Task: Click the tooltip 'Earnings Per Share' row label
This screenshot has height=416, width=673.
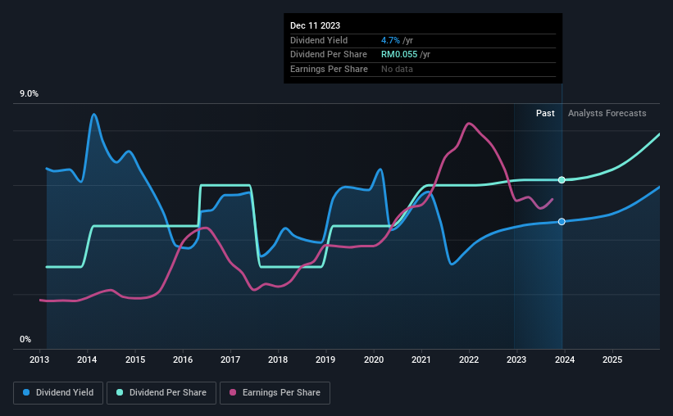Action: [329, 69]
